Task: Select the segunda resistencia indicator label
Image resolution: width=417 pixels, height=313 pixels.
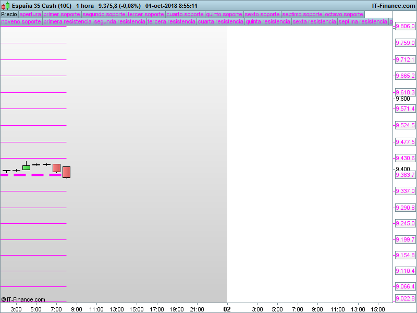Action: click(x=120, y=21)
